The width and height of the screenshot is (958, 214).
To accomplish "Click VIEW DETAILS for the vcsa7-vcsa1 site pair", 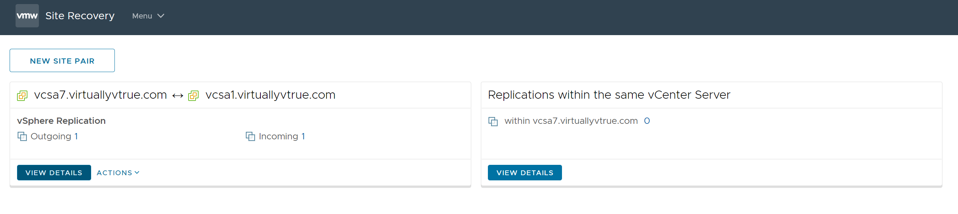I will coord(54,173).
